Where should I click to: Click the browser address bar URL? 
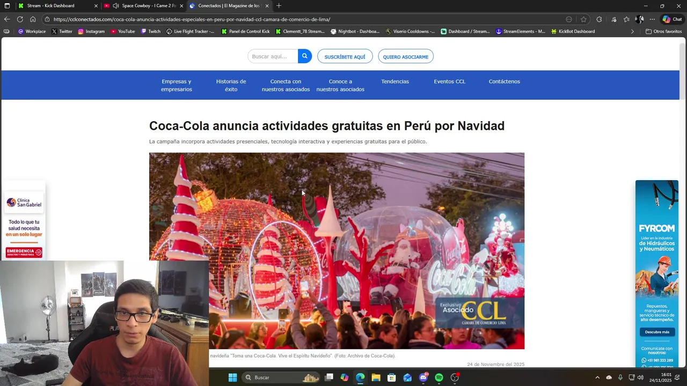(x=192, y=19)
